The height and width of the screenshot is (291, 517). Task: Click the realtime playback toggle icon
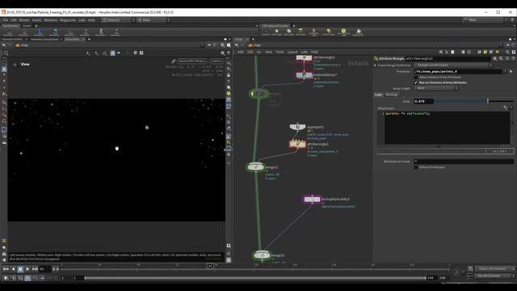click(27, 278)
